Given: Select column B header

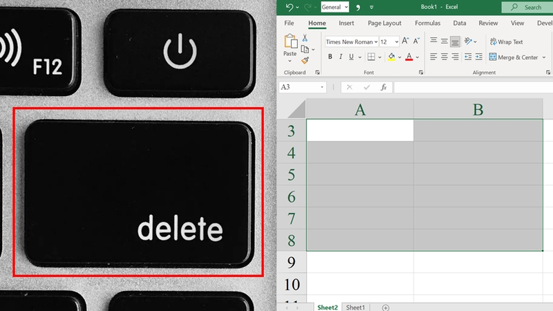Looking at the screenshot, I should pyautogui.click(x=478, y=109).
